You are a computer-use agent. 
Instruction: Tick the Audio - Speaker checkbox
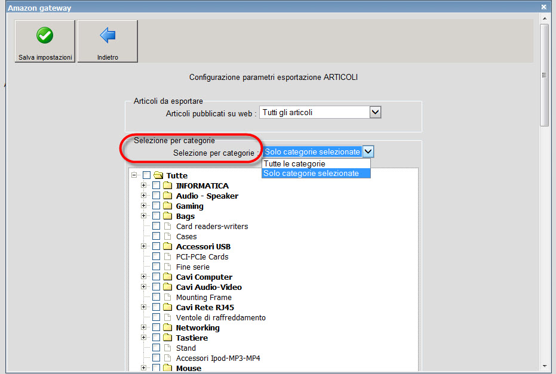(x=156, y=196)
